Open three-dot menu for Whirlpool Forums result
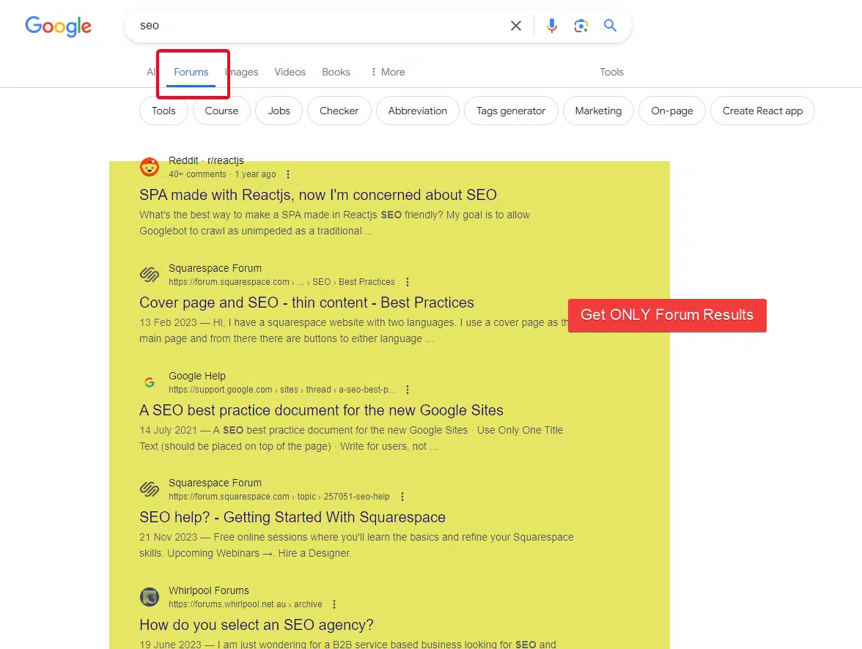 [334, 604]
